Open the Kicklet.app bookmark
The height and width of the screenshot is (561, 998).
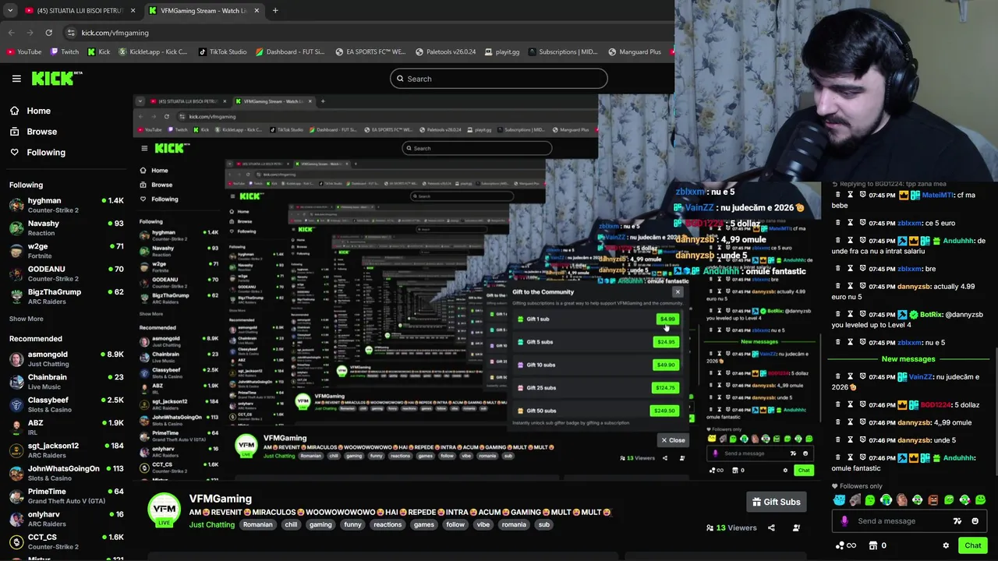[153, 52]
